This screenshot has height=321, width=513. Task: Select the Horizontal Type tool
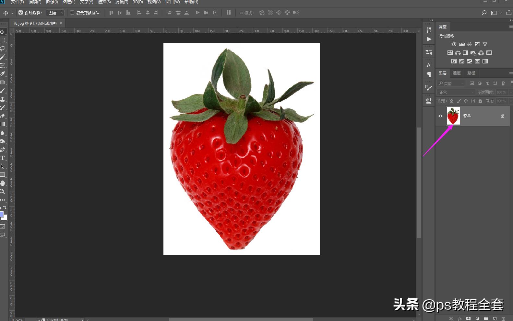[x=3, y=158]
